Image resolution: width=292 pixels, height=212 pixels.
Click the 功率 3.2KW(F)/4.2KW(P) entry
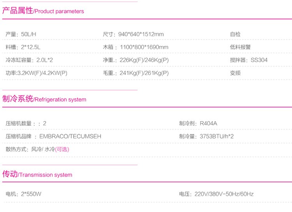click(37, 73)
